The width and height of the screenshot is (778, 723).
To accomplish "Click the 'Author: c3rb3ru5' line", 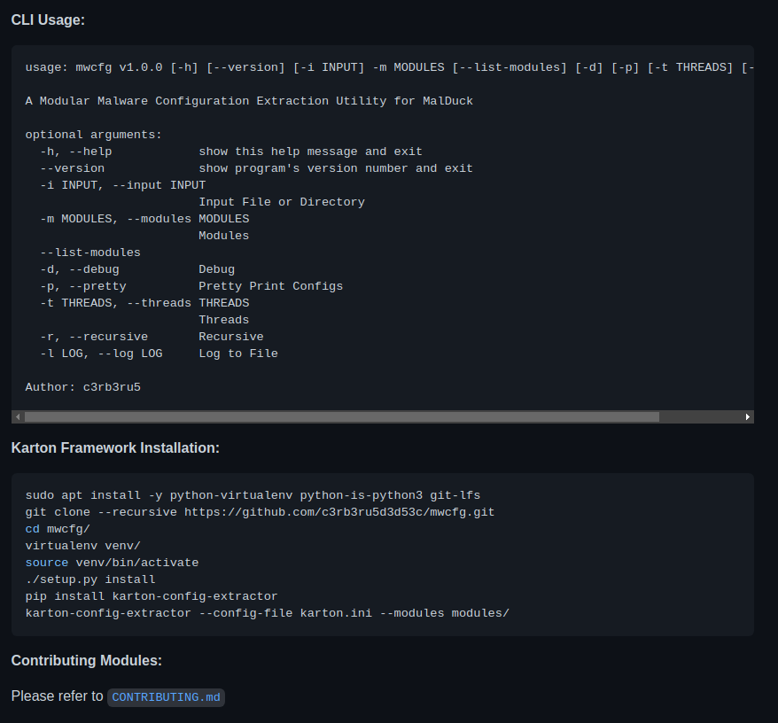I will coord(83,387).
